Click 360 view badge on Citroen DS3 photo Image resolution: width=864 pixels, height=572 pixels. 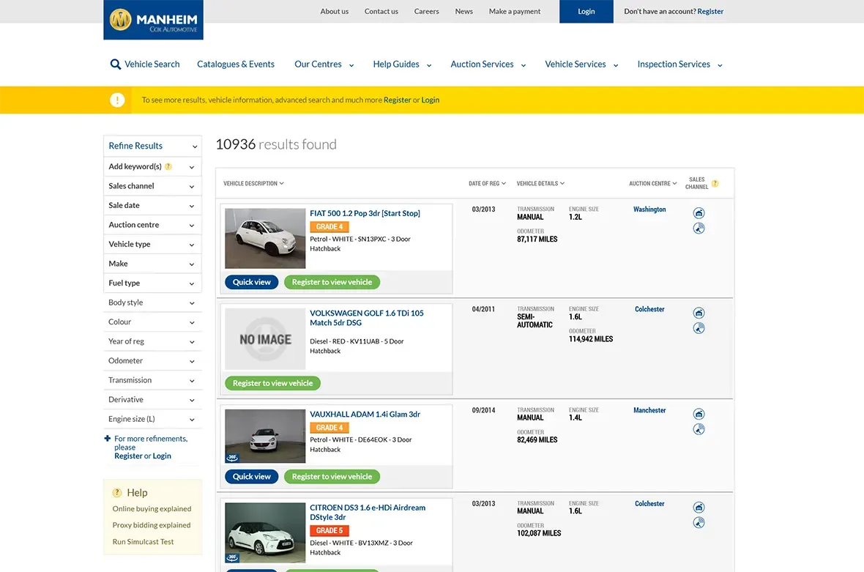[232, 557]
